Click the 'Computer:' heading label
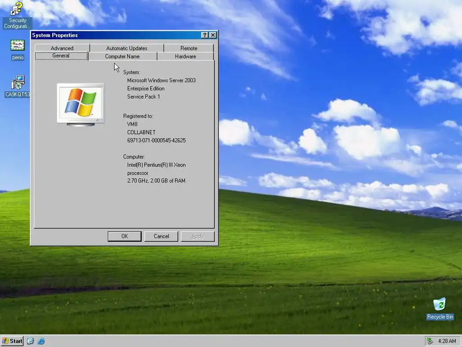Screen dimensions: 462x347 coord(134,157)
